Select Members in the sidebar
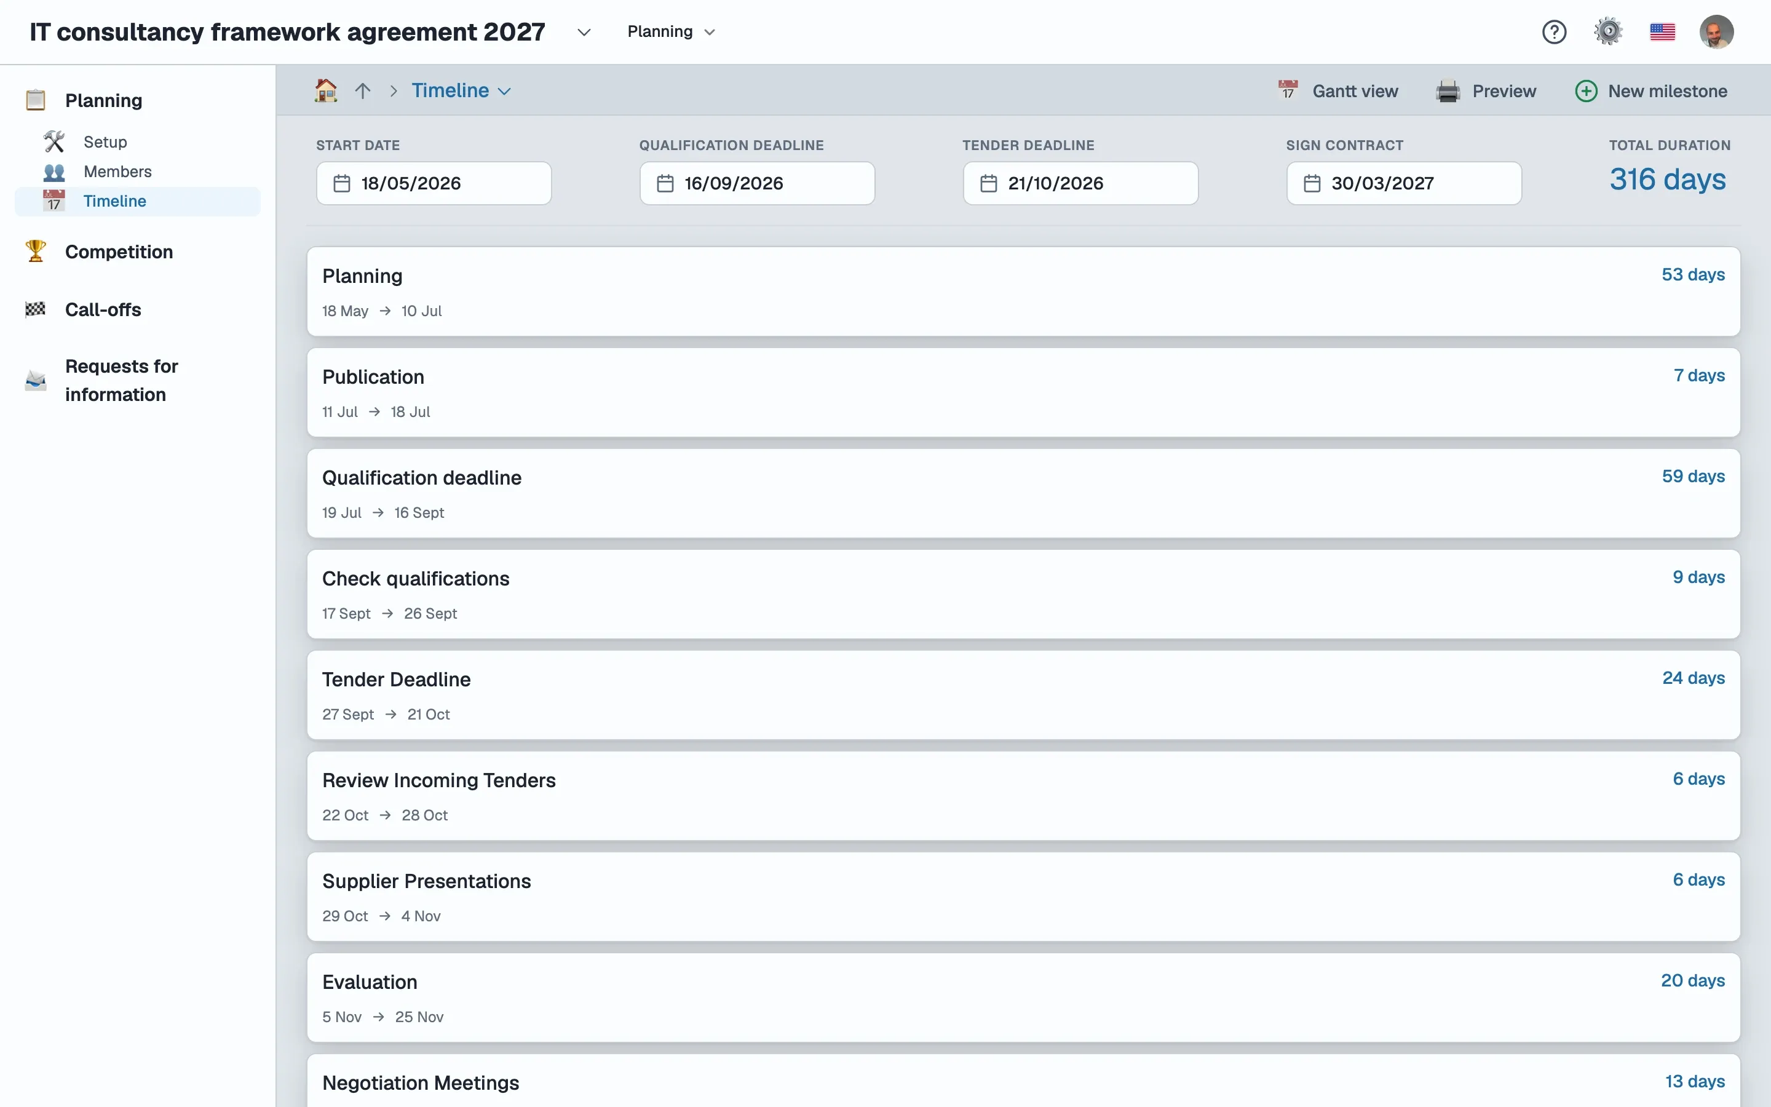Image resolution: width=1771 pixels, height=1107 pixels. click(118, 172)
